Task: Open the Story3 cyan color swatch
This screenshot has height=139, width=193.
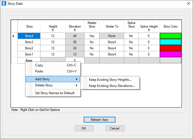Action: (x=170, y=42)
